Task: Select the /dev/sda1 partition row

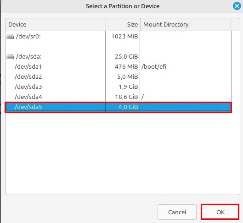Action: 119,66
